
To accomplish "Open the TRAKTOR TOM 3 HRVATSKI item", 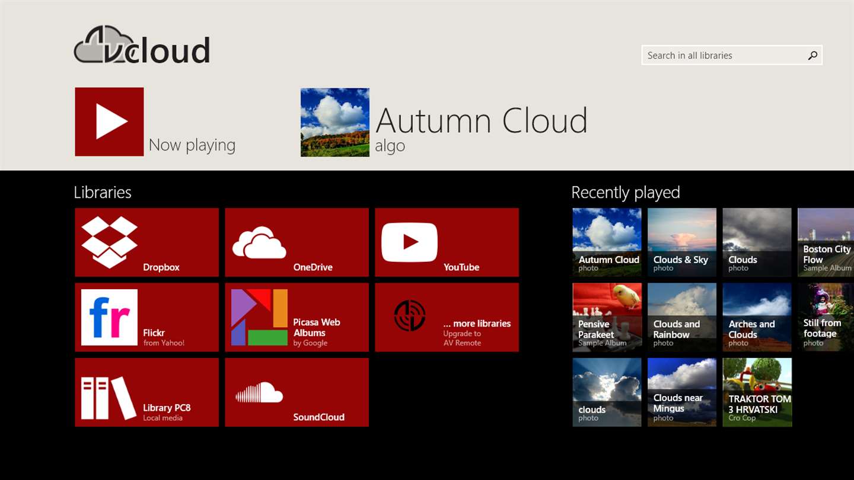I will [x=757, y=392].
